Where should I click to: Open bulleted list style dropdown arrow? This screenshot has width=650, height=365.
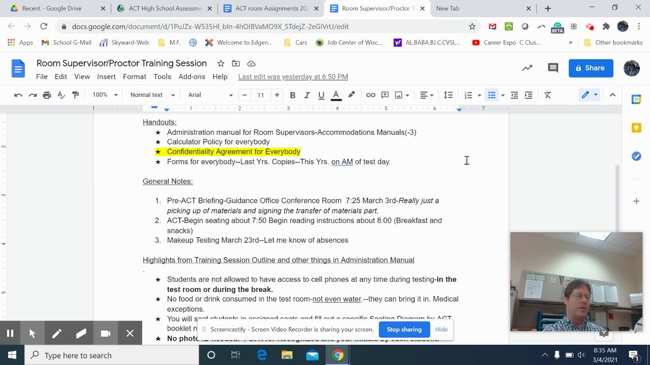[x=503, y=95]
